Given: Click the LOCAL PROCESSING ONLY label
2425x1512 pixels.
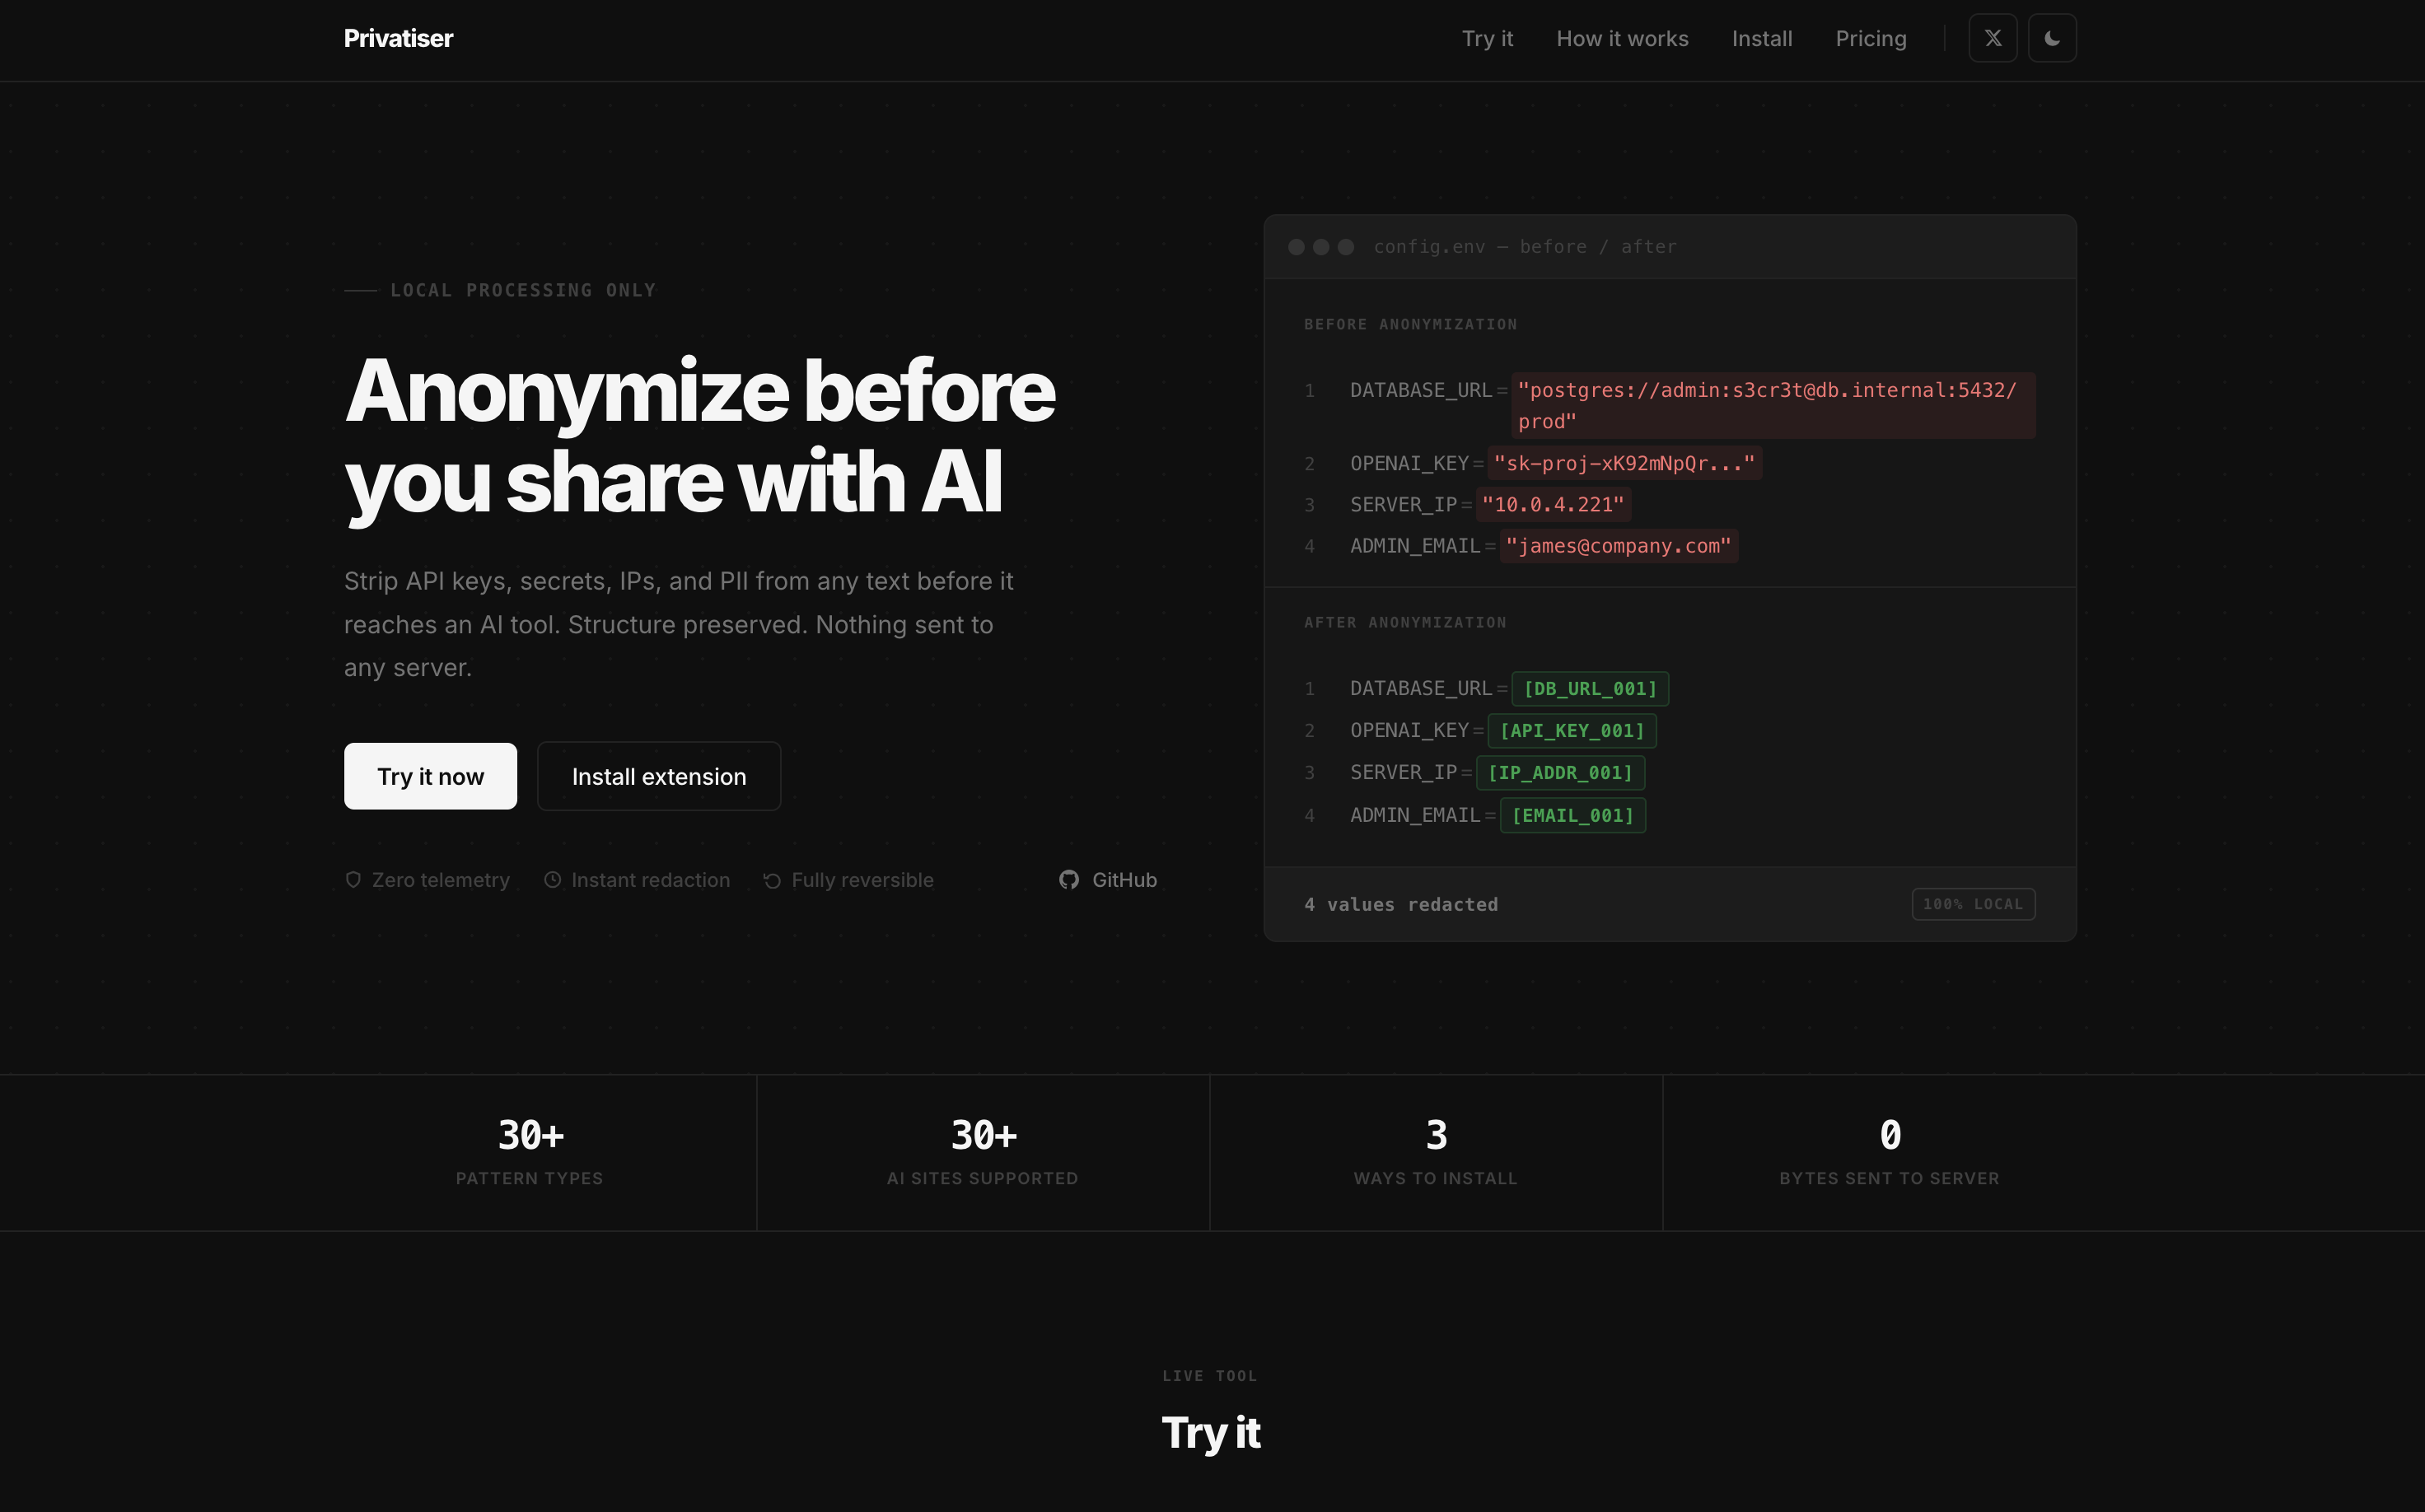Looking at the screenshot, I should [523, 290].
